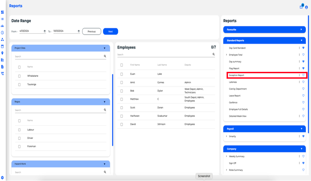
Task: Open the location pin sidebar icon
Action: [x=2, y=53]
